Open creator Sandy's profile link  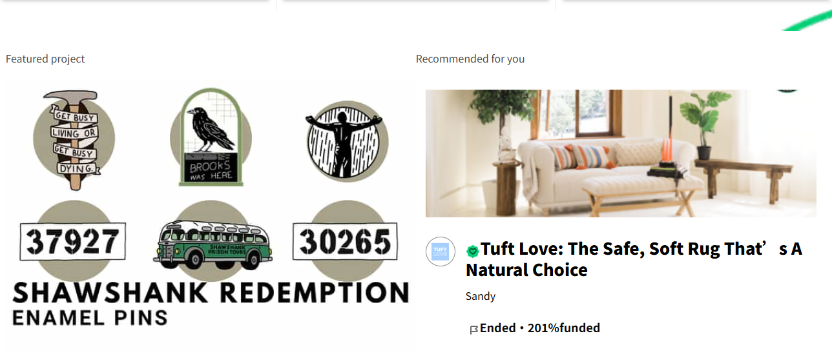coord(481,297)
